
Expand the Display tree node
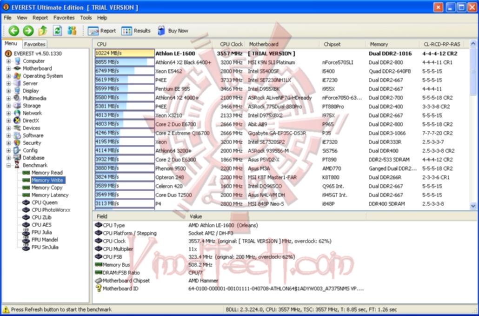pyautogui.click(x=8, y=91)
